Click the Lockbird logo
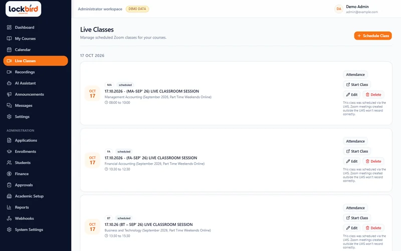 coord(23,9)
